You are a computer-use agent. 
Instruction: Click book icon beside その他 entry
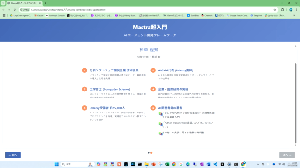coord(160,133)
